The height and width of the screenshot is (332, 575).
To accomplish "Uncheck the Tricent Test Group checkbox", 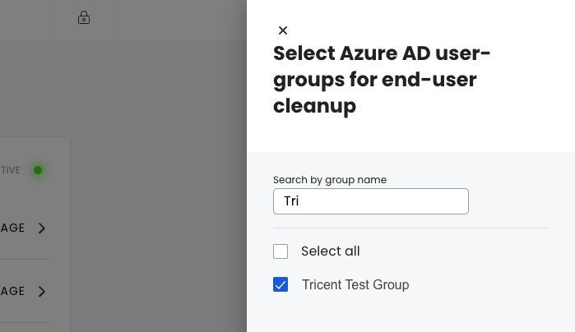I will (x=281, y=284).
